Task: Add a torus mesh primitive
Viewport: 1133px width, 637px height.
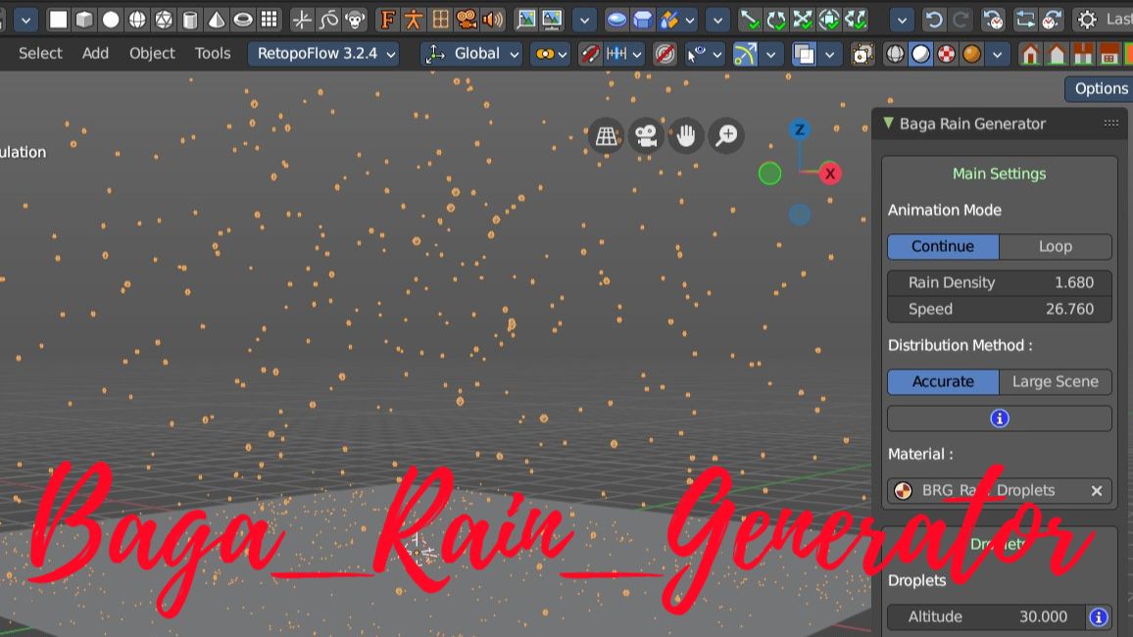Action: [x=243, y=20]
